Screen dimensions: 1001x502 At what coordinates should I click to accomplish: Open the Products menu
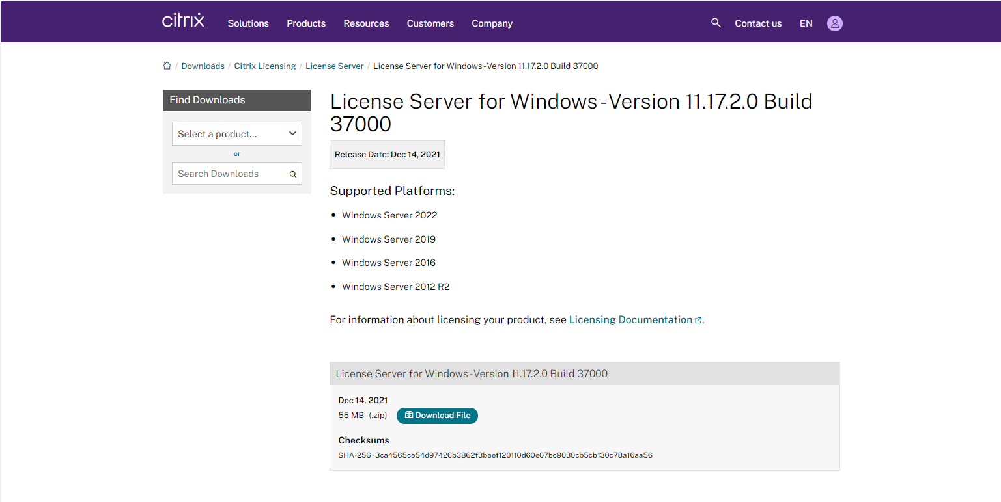pos(306,23)
